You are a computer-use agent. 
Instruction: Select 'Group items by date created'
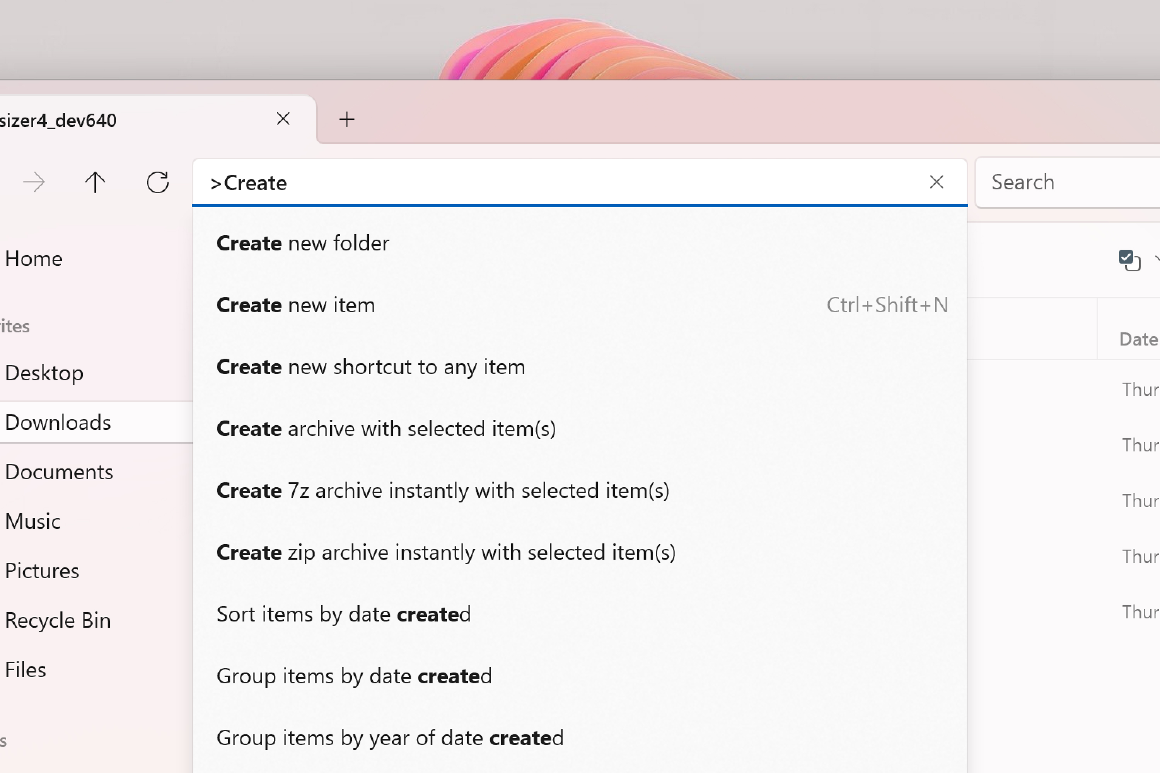point(354,675)
